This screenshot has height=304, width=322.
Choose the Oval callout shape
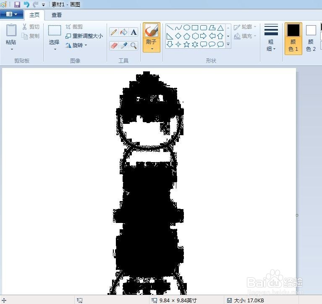(x=212, y=44)
